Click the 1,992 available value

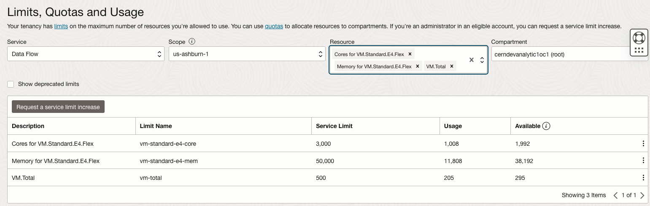523,144
